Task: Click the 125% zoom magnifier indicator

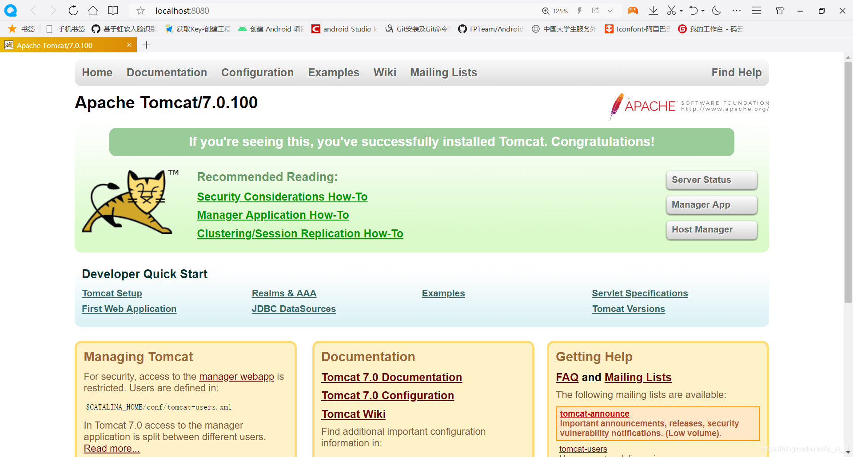Action: (555, 11)
